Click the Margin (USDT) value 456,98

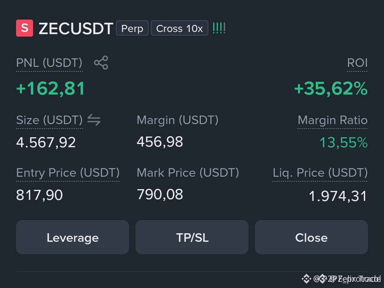coord(160,142)
